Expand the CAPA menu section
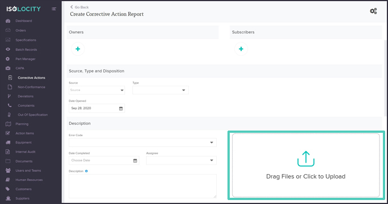This screenshot has width=388, height=204. click(20, 68)
